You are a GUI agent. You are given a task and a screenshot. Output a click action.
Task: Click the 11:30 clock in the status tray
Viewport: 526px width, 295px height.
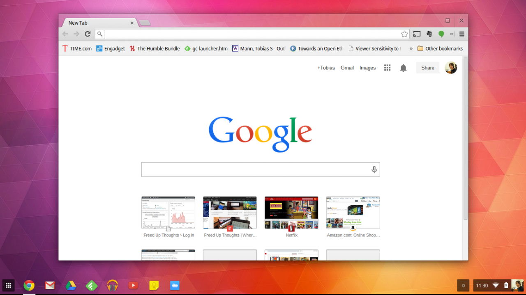482,285
